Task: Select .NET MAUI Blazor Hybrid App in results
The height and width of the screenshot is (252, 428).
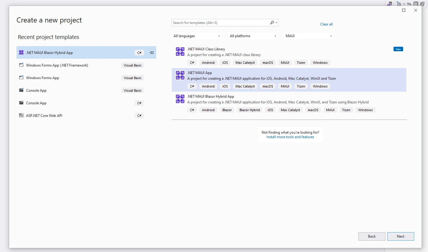Action: (211, 96)
